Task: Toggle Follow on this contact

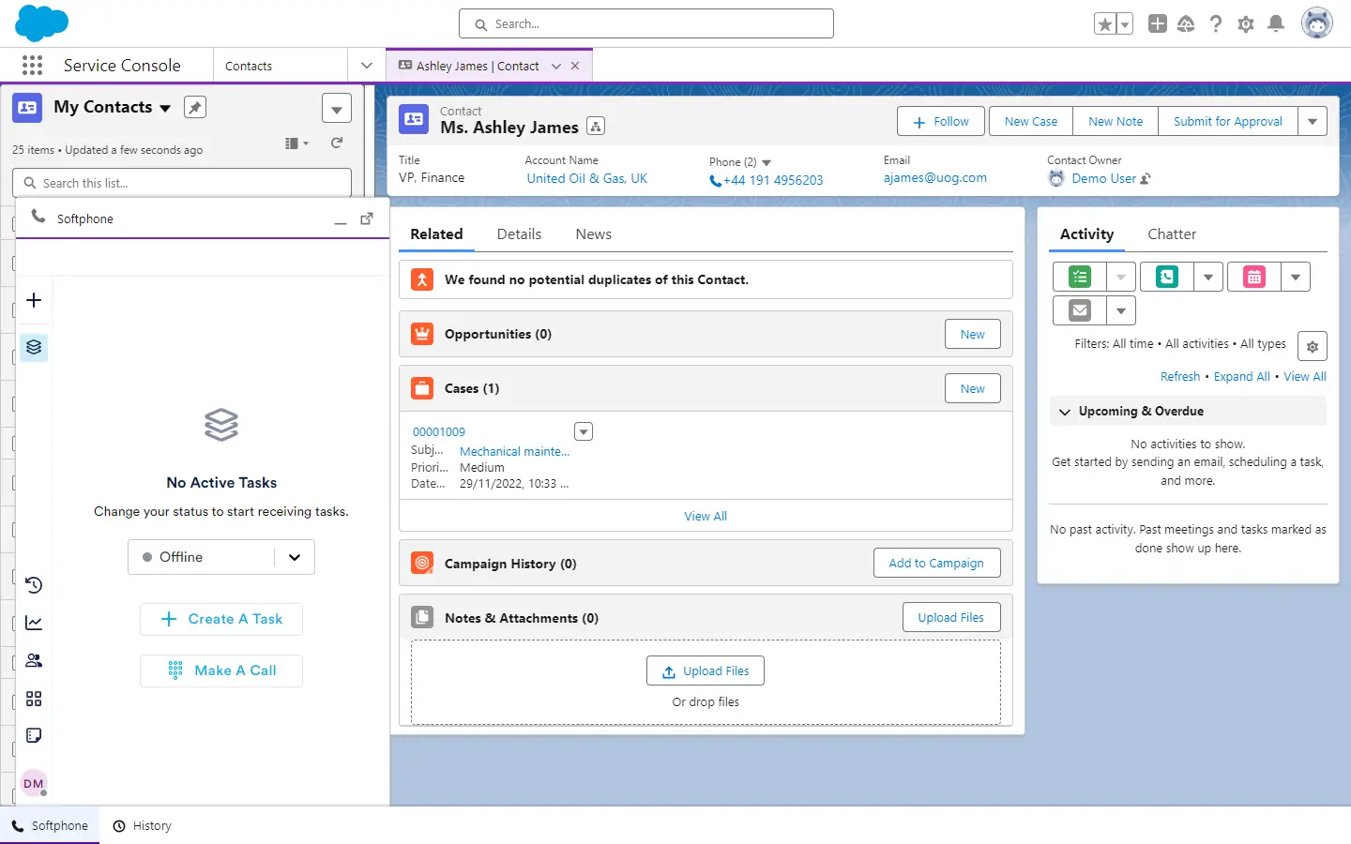Action: (940, 122)
